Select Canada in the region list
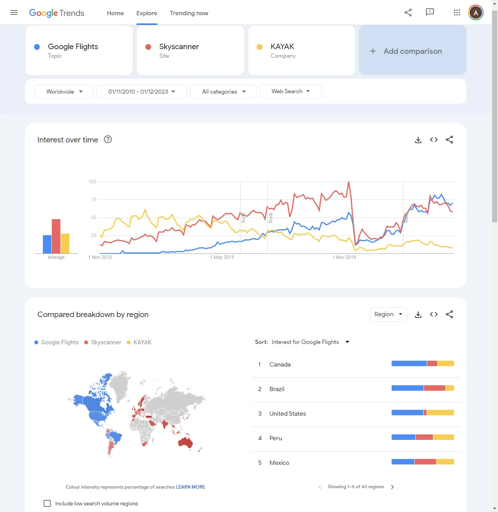Viewport: 498px width, 512px height. pos(356,364)
